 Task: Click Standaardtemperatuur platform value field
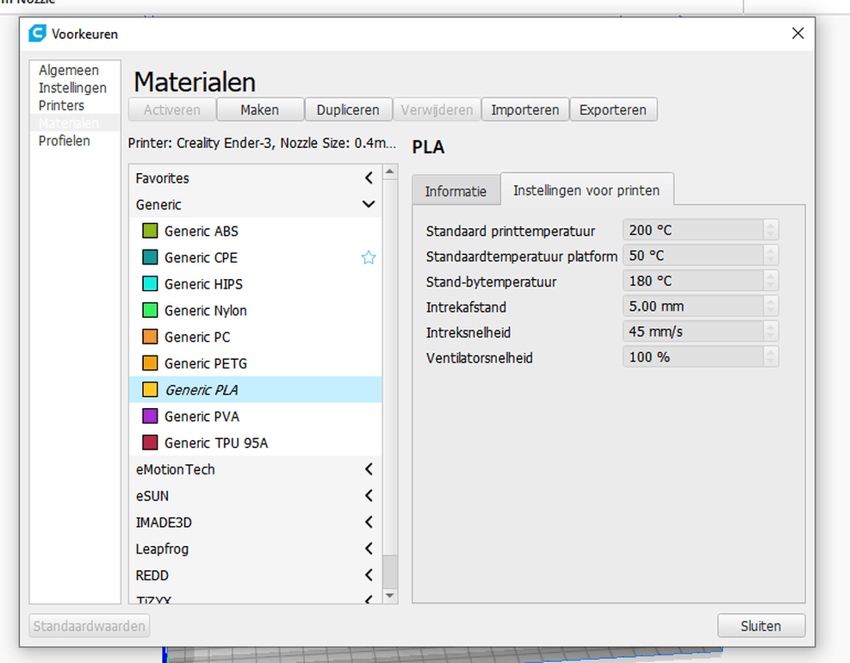click(x=692, y=256)
